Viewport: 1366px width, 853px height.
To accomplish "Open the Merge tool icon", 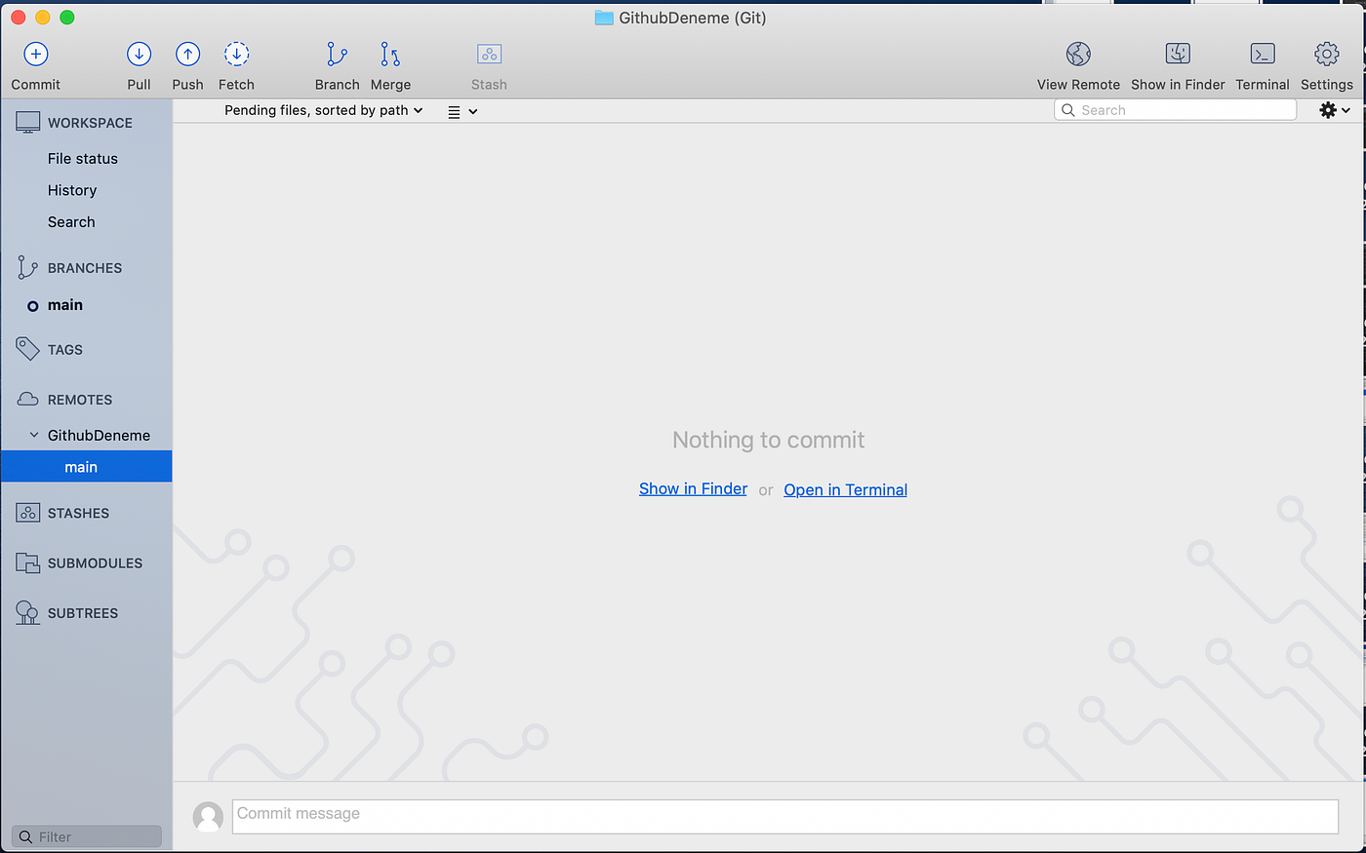I will point(390,55).
